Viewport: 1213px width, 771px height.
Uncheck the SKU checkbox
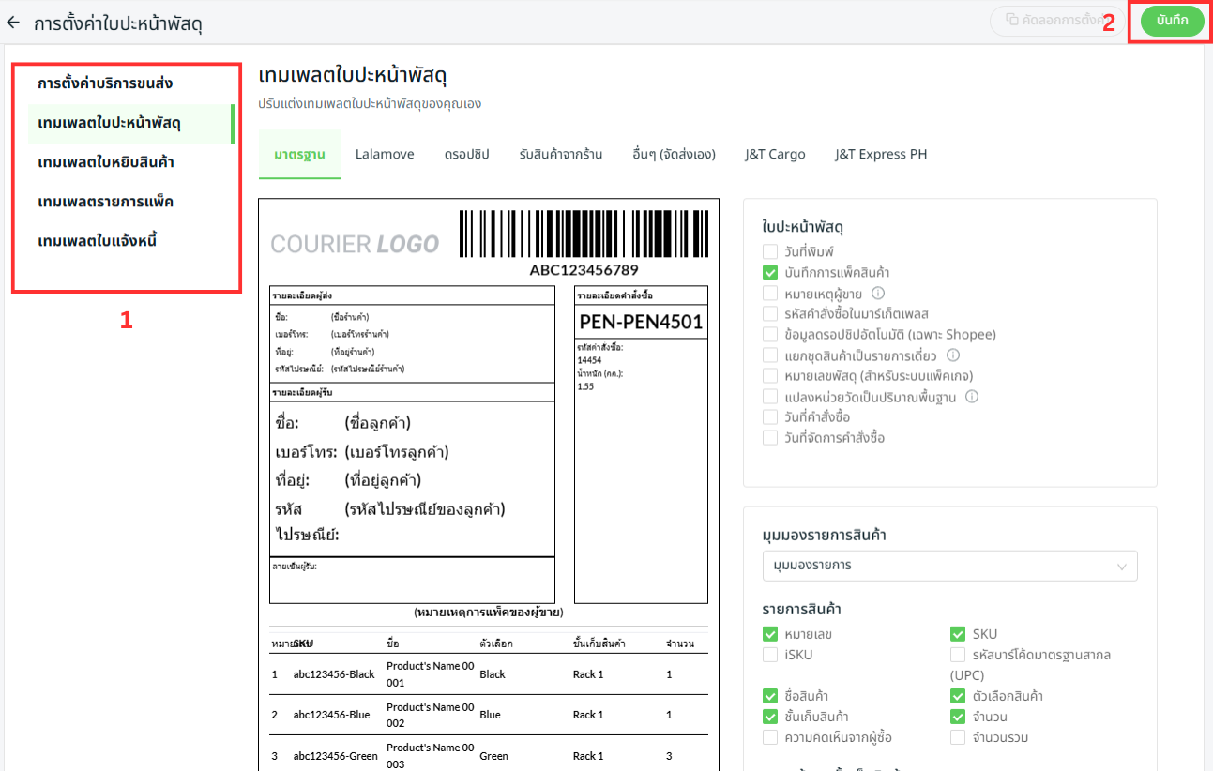[958, 634]
